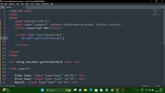Open the Tab Size: 4 selector
Viewport: 165px width, 93px height.
(146, 86)
